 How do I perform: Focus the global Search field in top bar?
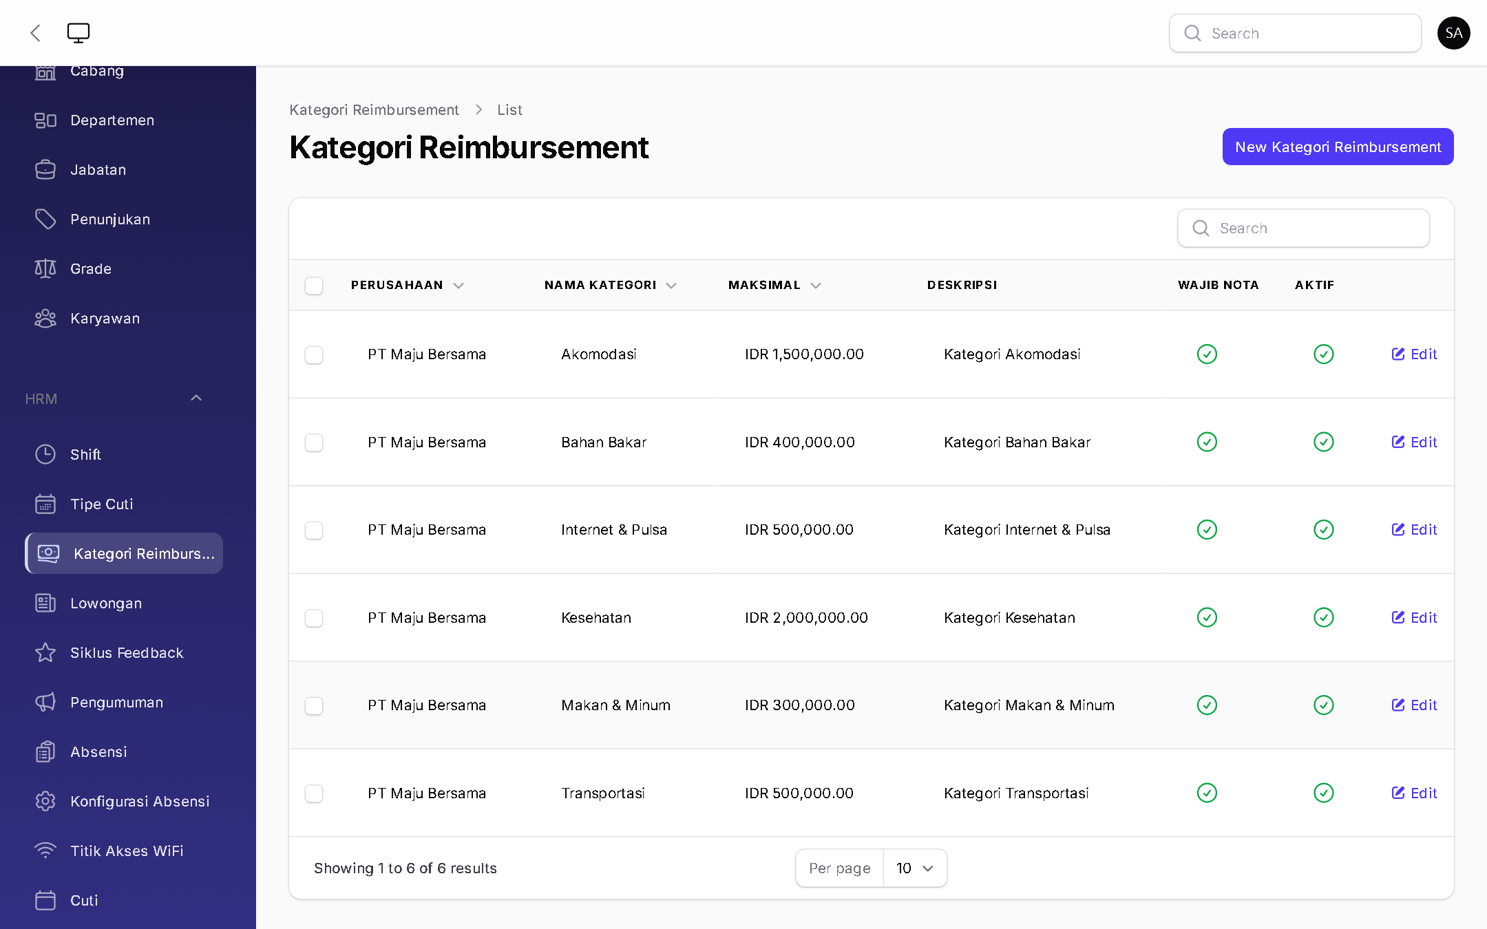pos(1295,33)
